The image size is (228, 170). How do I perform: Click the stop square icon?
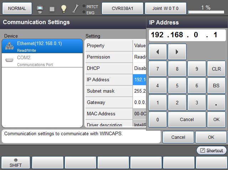pyautogui.click(x=52, y=9)
